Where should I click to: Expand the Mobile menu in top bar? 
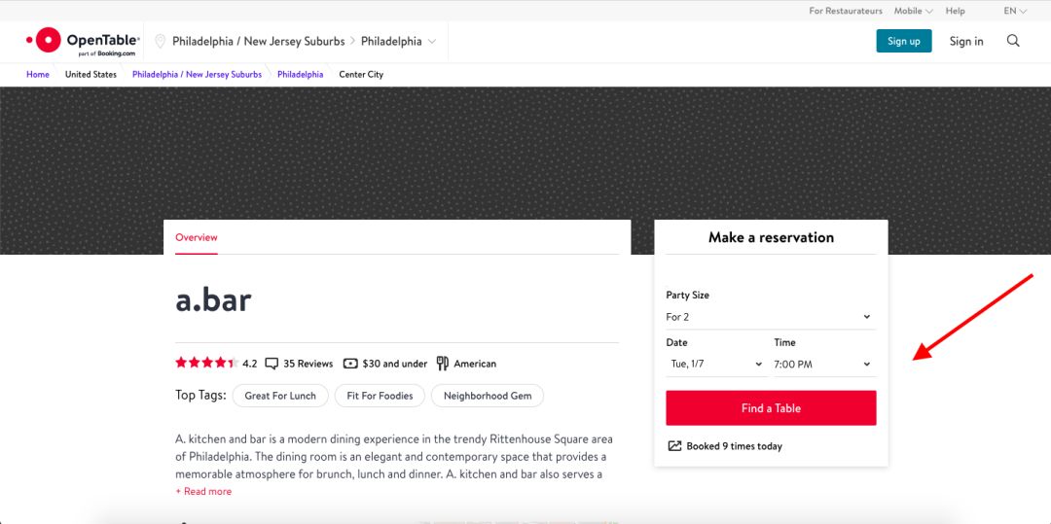[x=913, y=11]
